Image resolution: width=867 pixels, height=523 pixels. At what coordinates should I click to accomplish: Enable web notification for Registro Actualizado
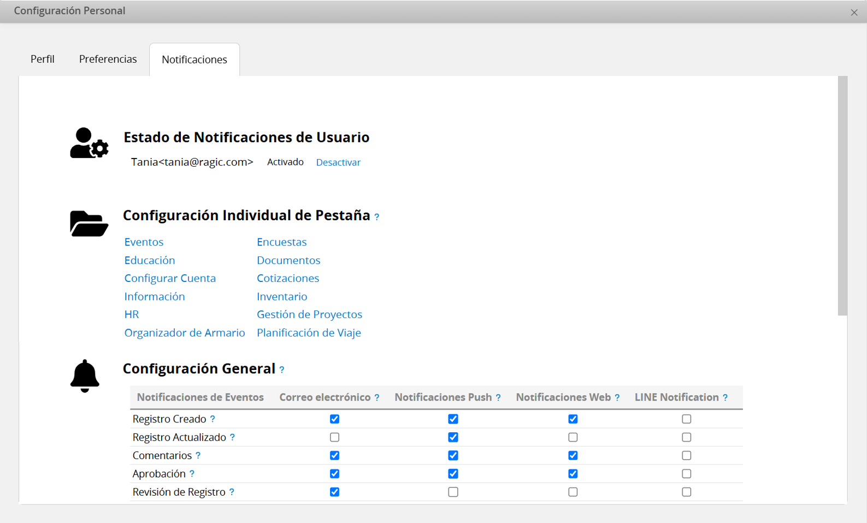click(x=573, y=437)
